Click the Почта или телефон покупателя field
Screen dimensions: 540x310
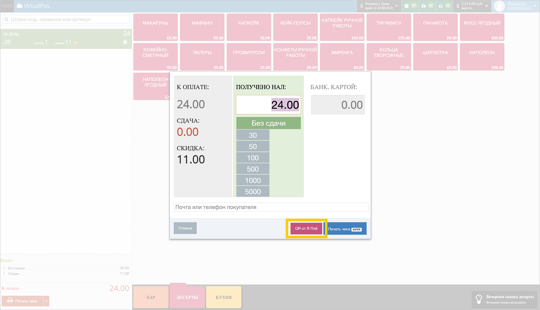pos(271,207)
